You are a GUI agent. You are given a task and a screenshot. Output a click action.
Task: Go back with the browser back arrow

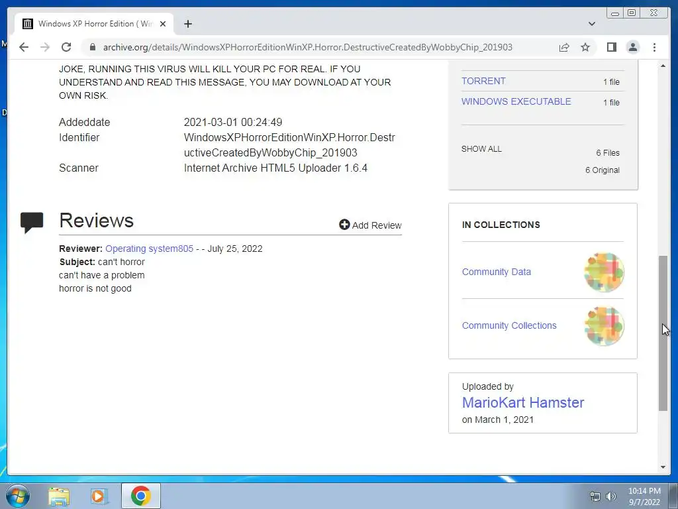pyautogui.click(x=24, y=47)
